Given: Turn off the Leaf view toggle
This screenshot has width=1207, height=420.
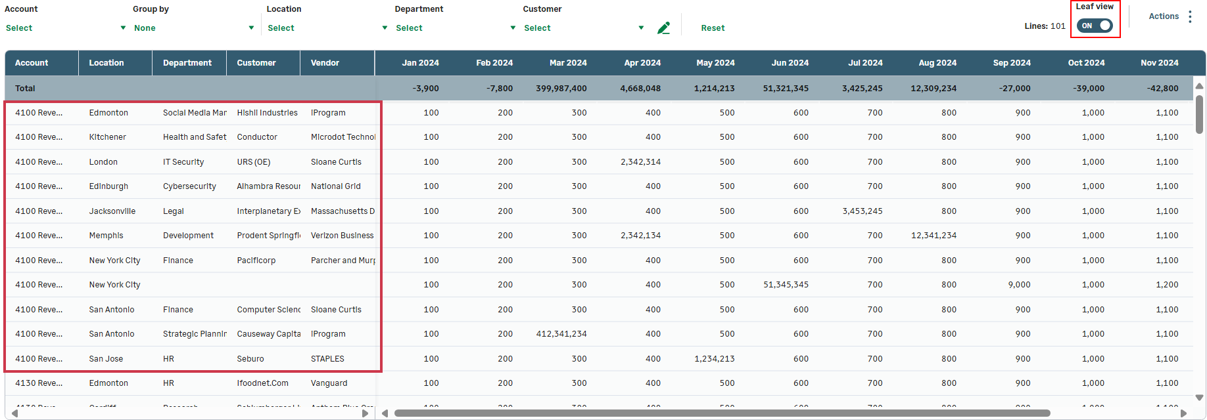Looking at the screenshot, I should pyautogui.click(x=1095, y=26).
